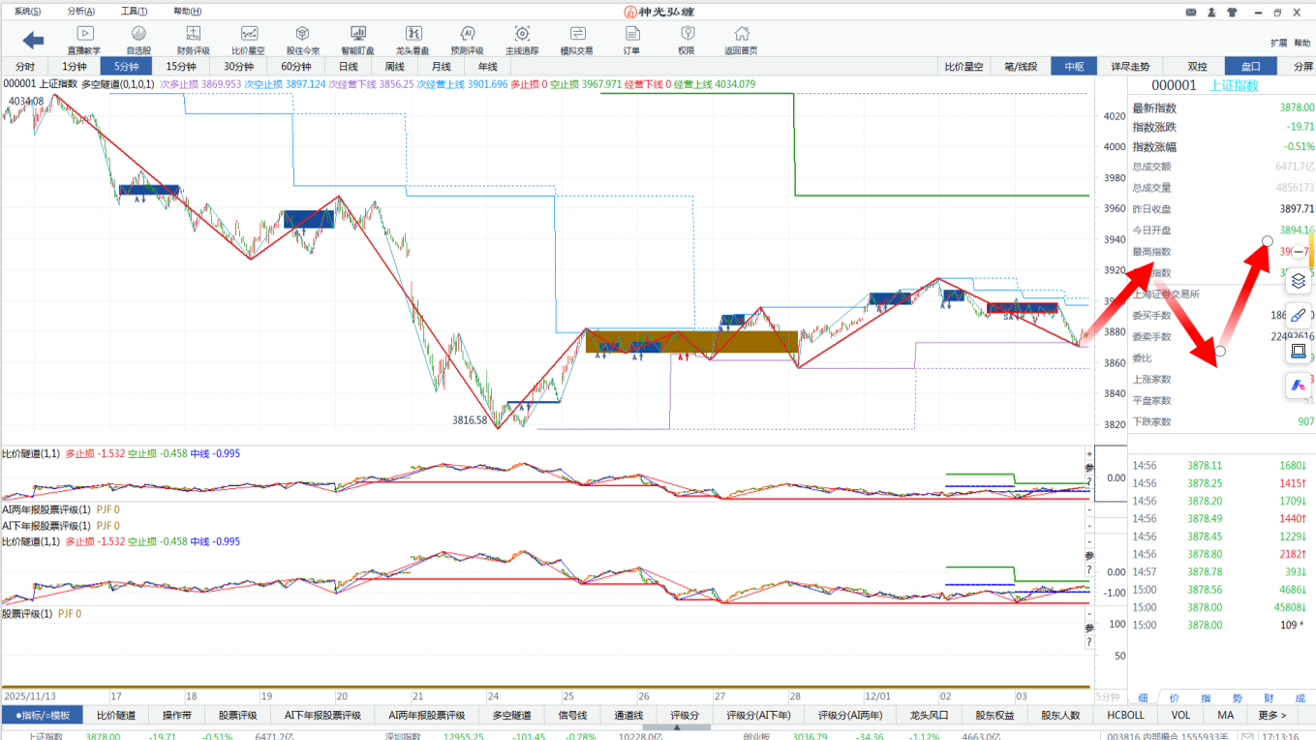Viewport: 1316px width, 740px height.
Task: Switch to the 15分钟 timeframe tab
Action: tap(180, 67)
